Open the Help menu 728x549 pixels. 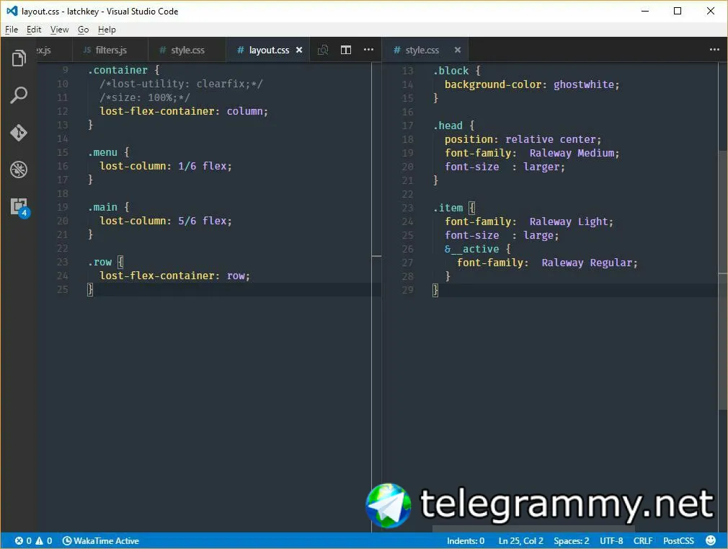107,30
